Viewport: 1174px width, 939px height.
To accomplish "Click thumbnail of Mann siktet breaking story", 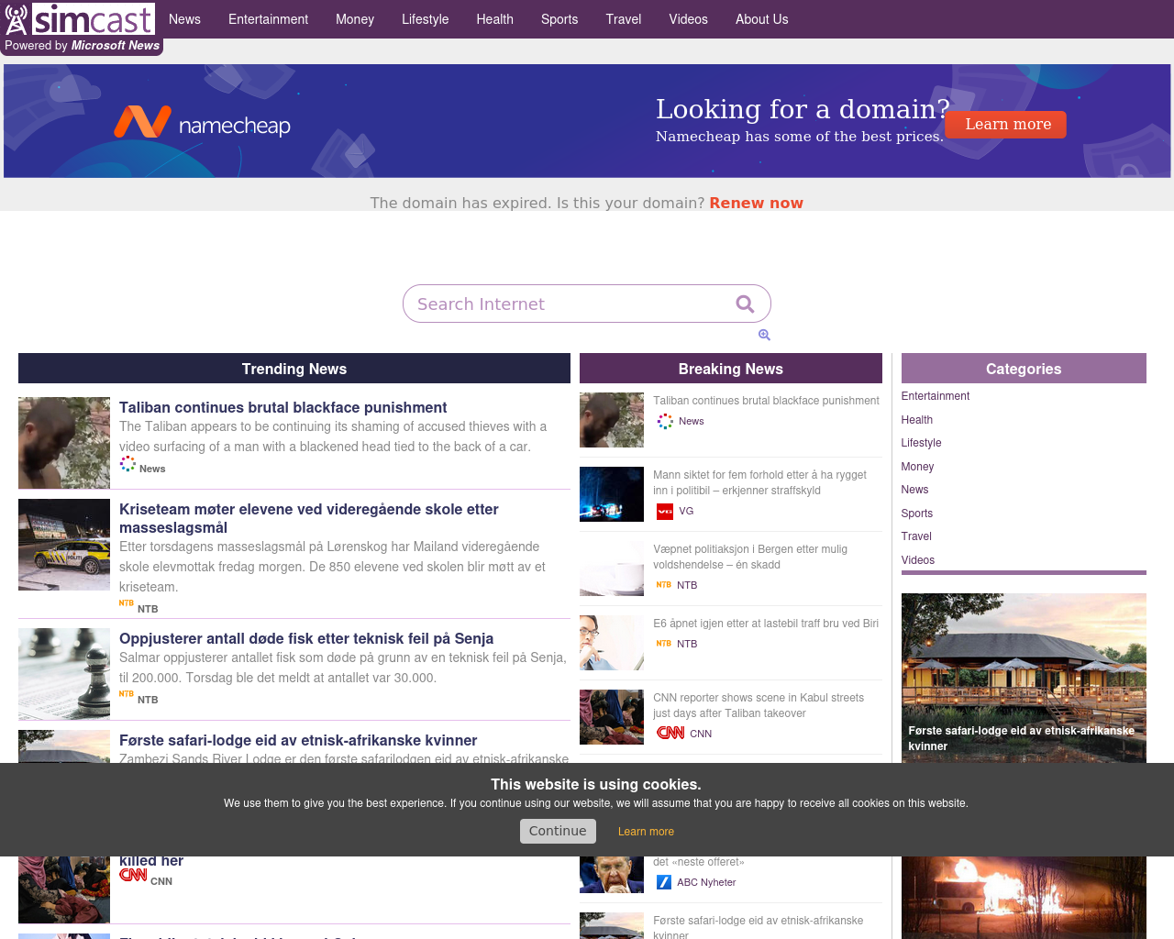I will pos(612,494).
